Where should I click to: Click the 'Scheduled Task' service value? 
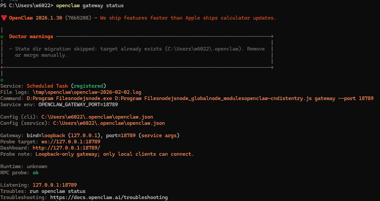pos(47,86)
